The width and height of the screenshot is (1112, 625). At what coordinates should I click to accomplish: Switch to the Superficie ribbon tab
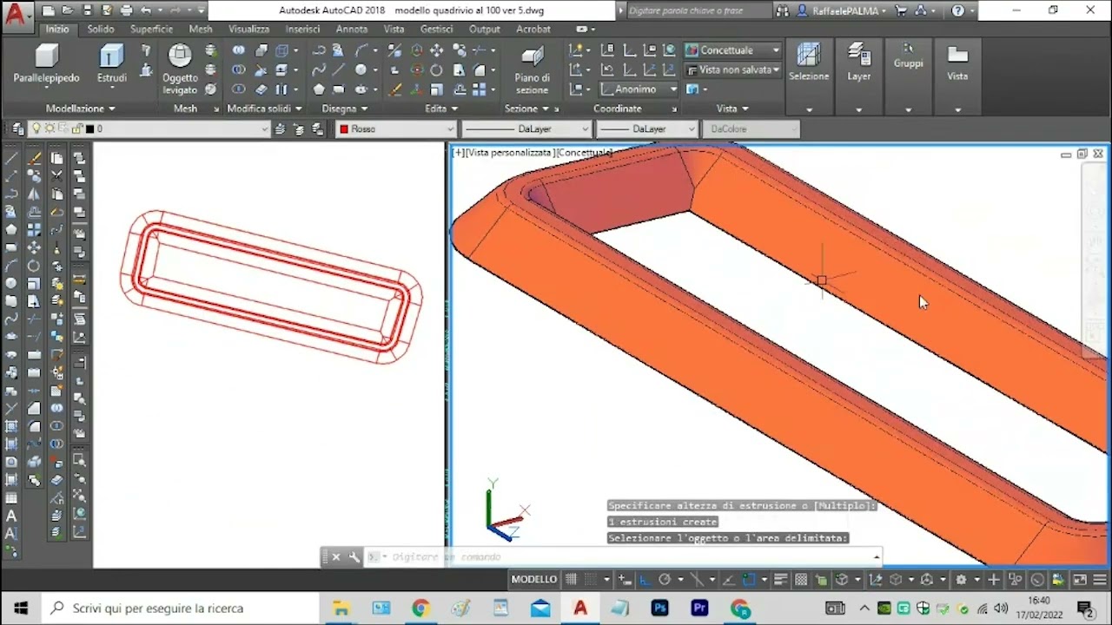151,29
